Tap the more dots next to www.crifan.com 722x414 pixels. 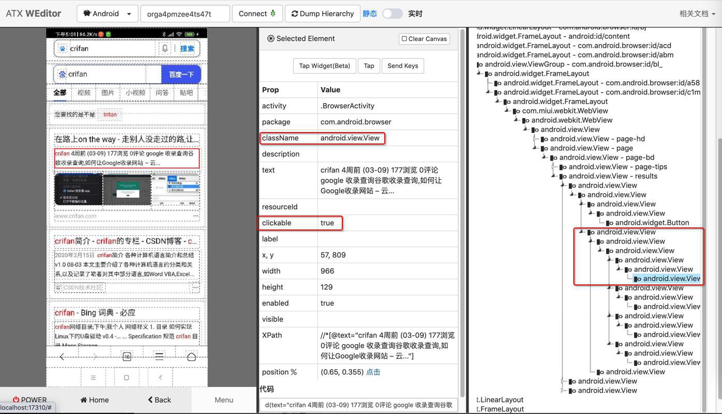coord(196,216)
